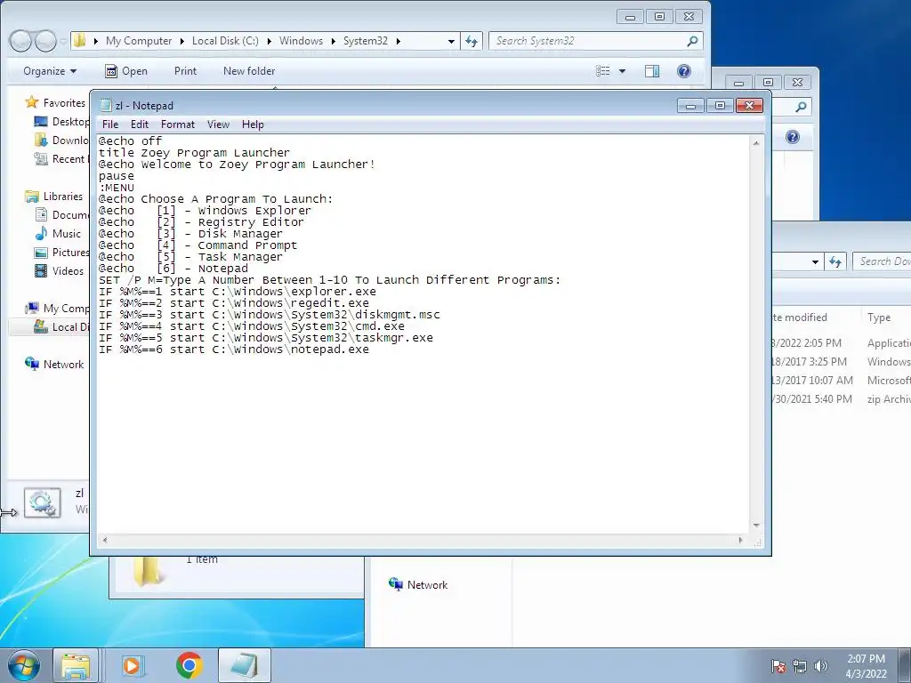Click search magnifier in second Explorer window
This screenshot has height=683, width=911.
pyautogui.click(x=802, y=107)
